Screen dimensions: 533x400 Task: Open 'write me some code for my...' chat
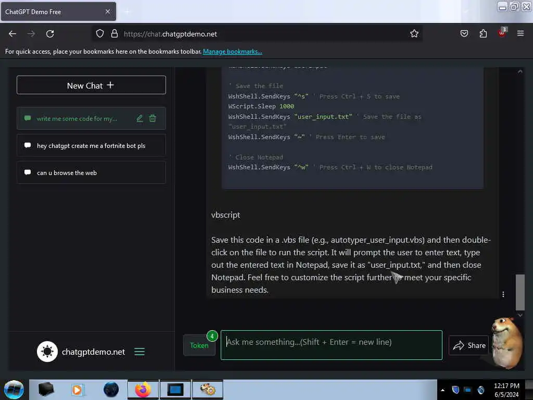coord(77,118)
